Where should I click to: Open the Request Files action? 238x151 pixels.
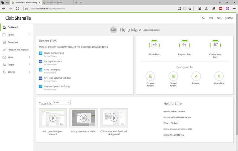[185, 45]
